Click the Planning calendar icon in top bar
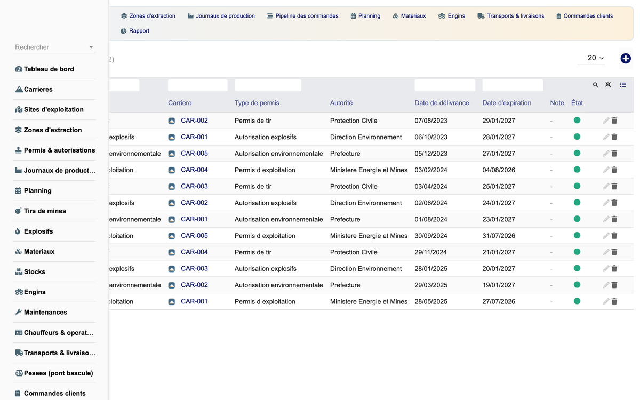 [353, 16]
